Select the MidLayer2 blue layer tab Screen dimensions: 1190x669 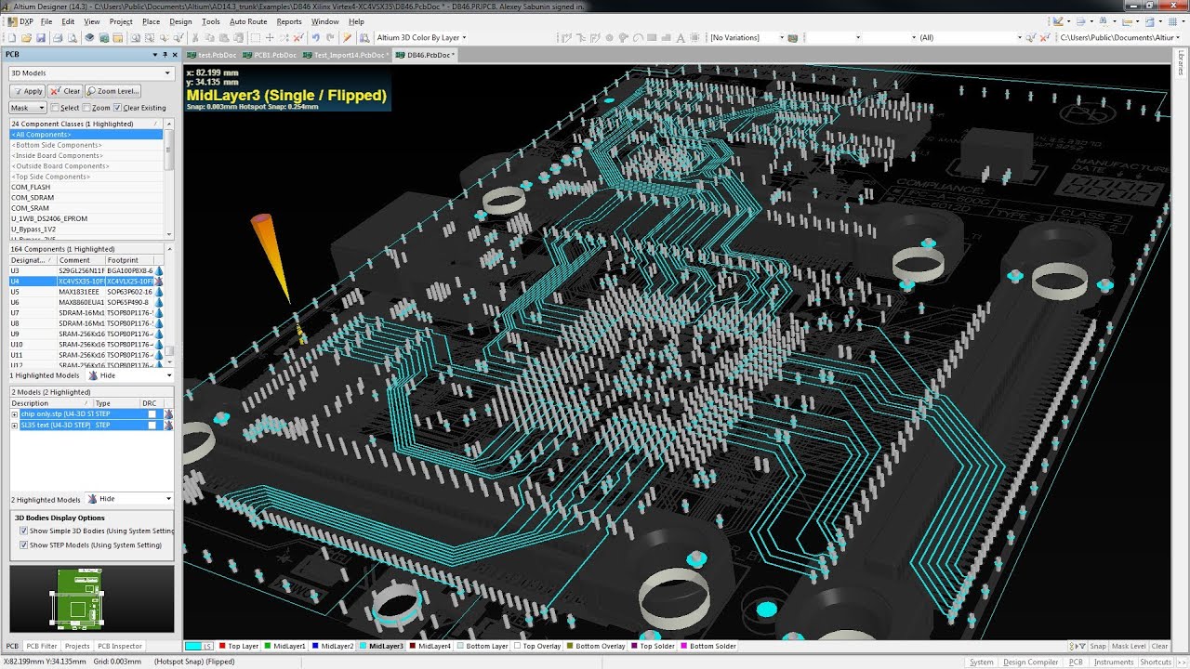pos(332,646)
